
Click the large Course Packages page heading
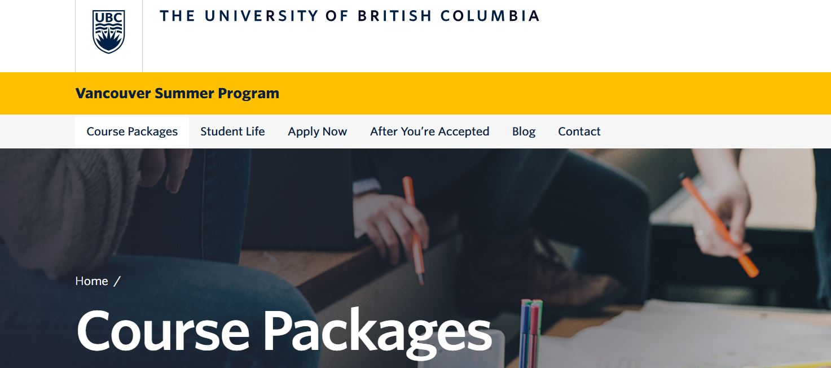click(284, 331)
